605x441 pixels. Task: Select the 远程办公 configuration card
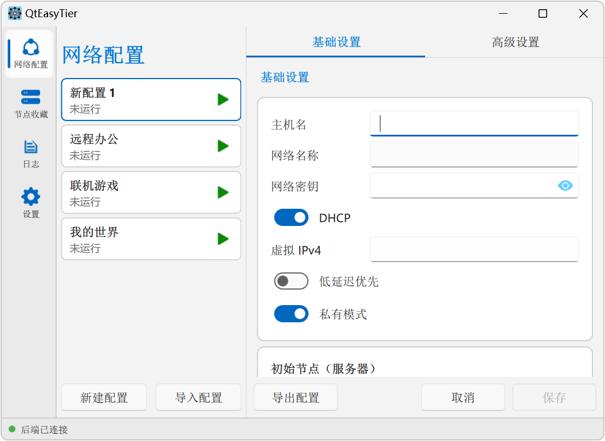click(x=151, y=146)
